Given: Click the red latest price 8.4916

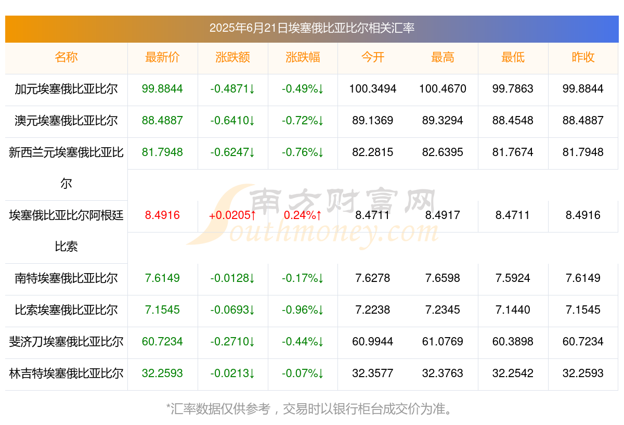Looking at the screenshot, I should pos(162,215).
